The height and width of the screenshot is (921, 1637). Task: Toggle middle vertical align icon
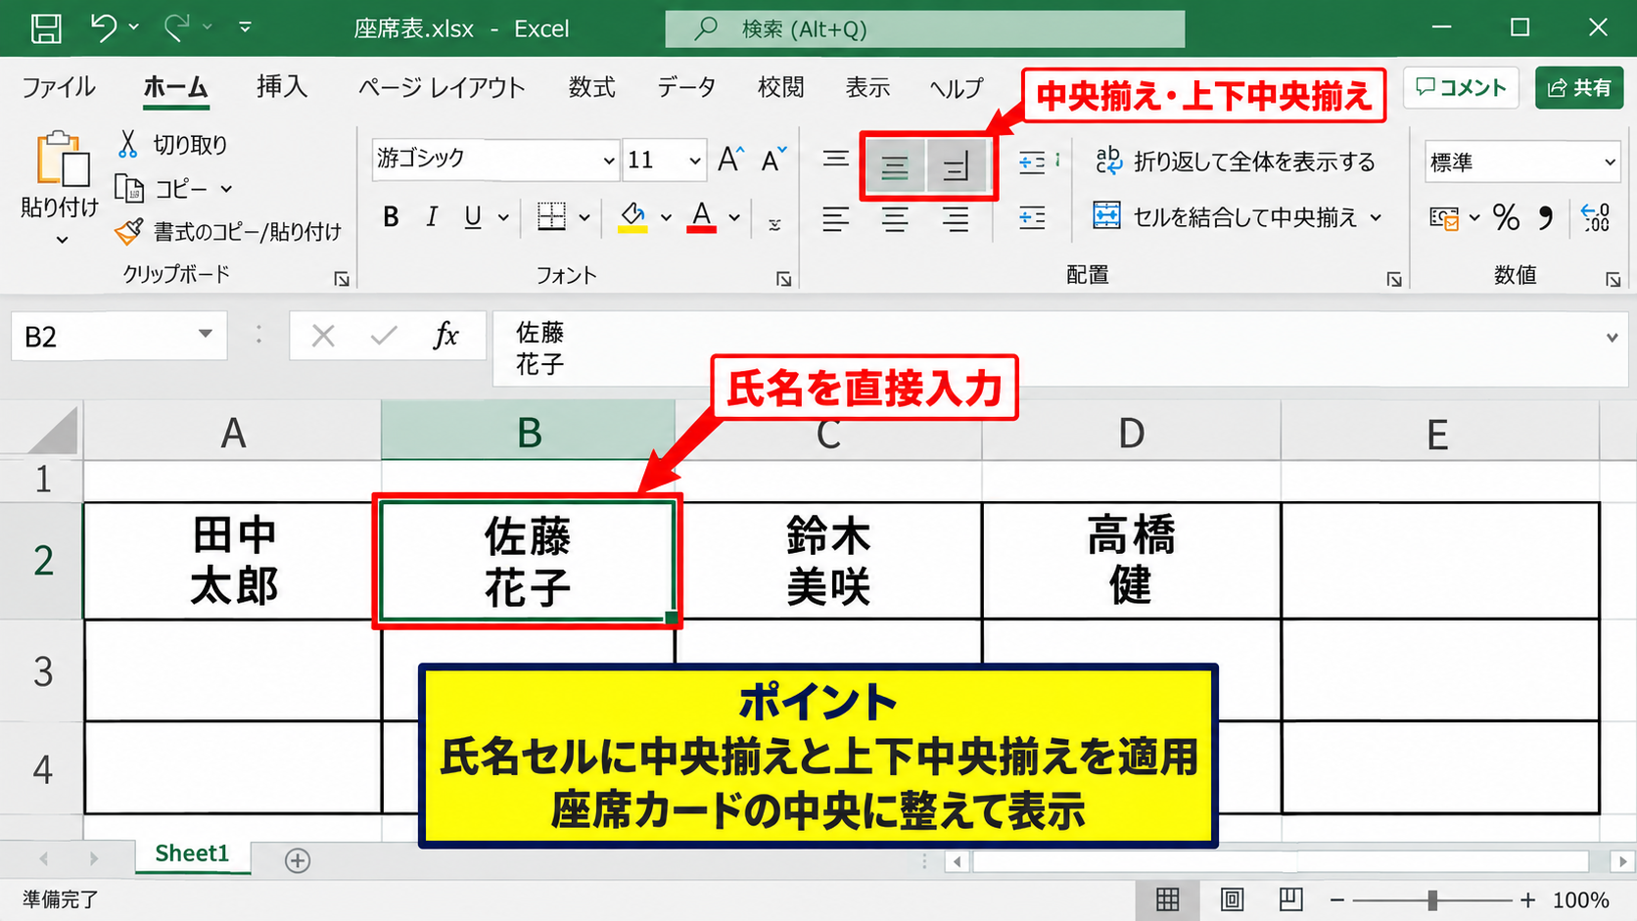coord(894,167)
